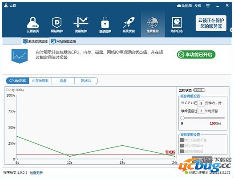The height and width of the screenshot is (179, 234).
Task: Switch to 系统资源监控 tab
Action: pos(35,41)
